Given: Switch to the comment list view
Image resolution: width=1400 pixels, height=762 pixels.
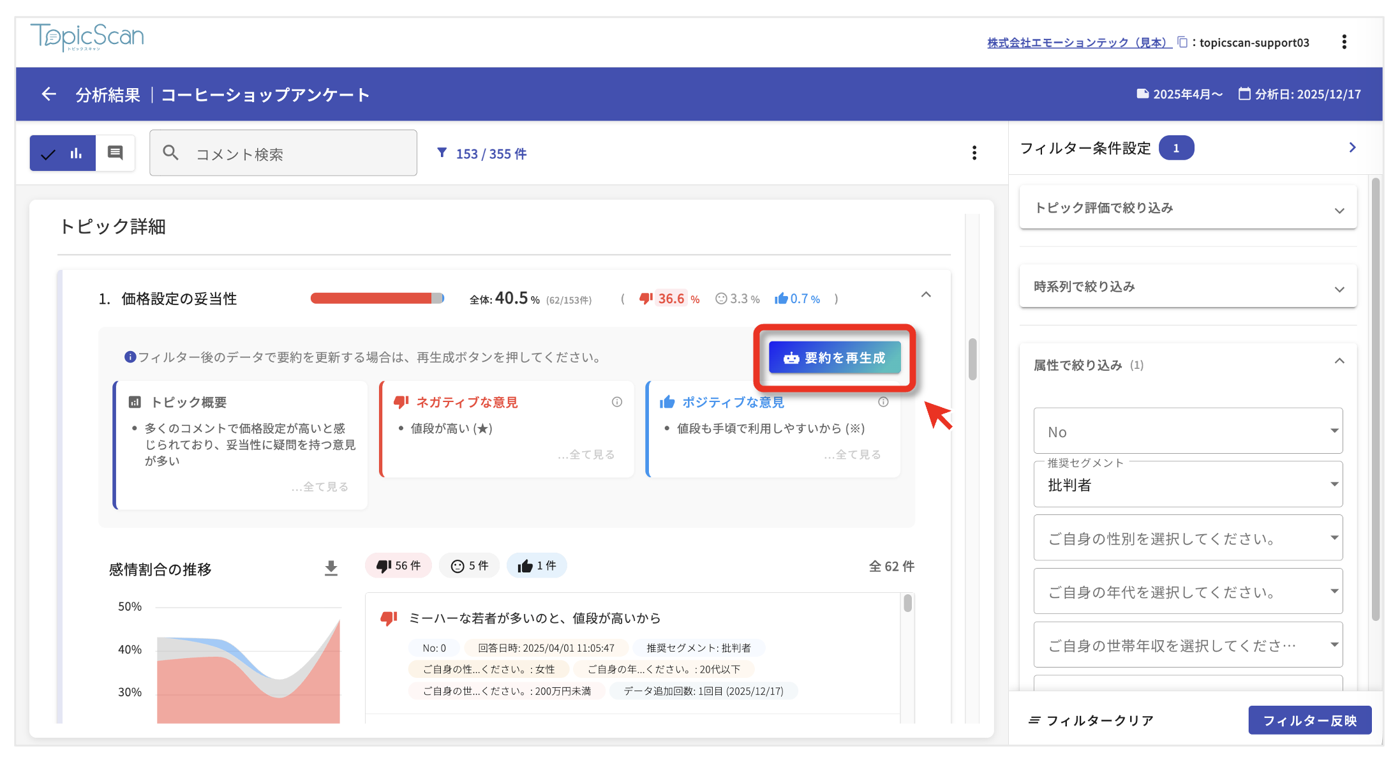Looking at the screenshot, I should [x=115, y=153].
